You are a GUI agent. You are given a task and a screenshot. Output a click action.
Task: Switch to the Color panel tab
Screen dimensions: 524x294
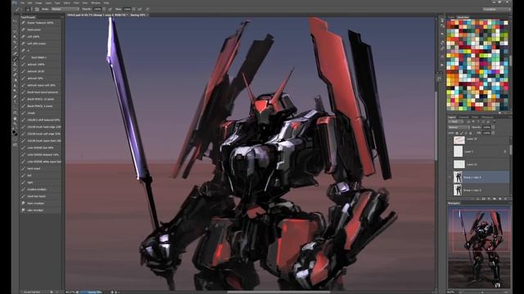[451, 16]
